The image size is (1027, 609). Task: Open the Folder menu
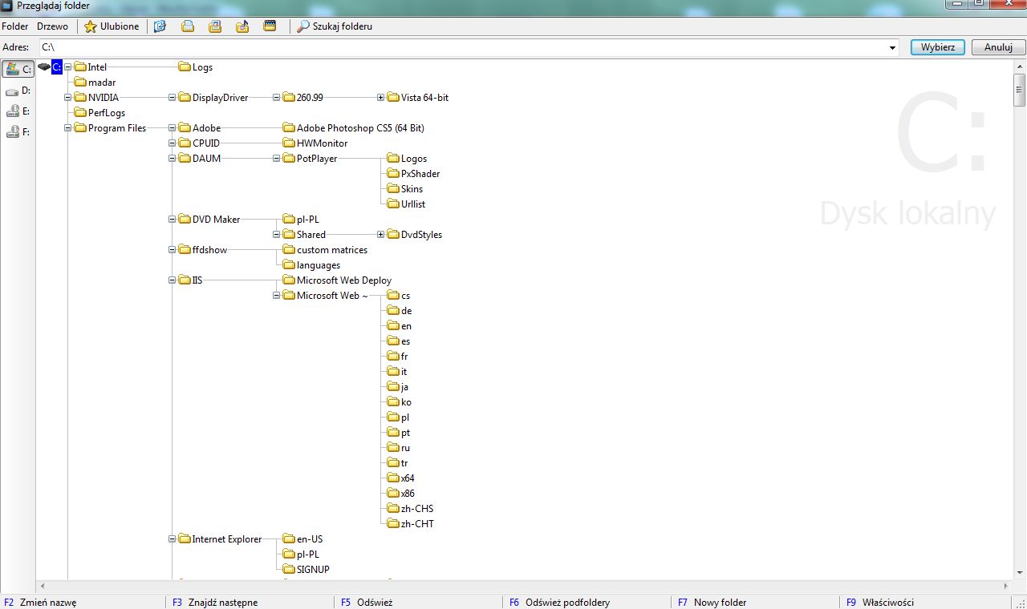(x=15, y=26)
